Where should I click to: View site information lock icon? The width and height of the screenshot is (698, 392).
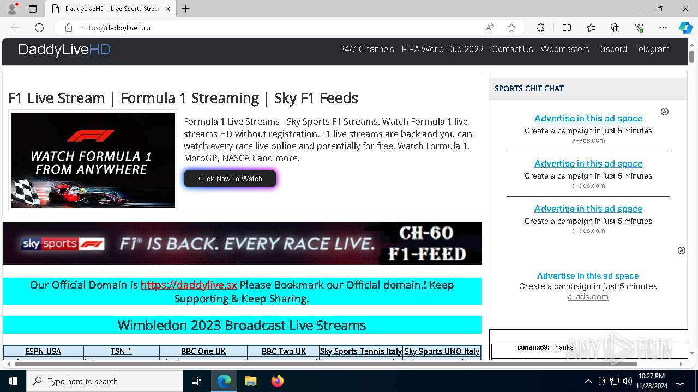[x=69, y=28]
